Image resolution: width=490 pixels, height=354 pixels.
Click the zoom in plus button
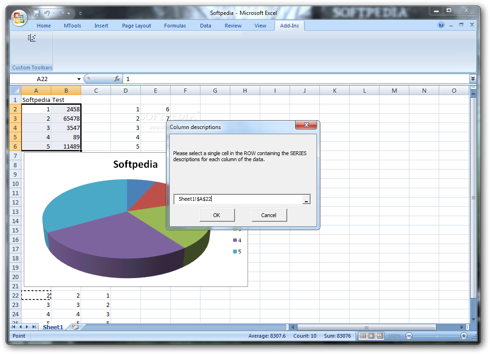point(464,336)
